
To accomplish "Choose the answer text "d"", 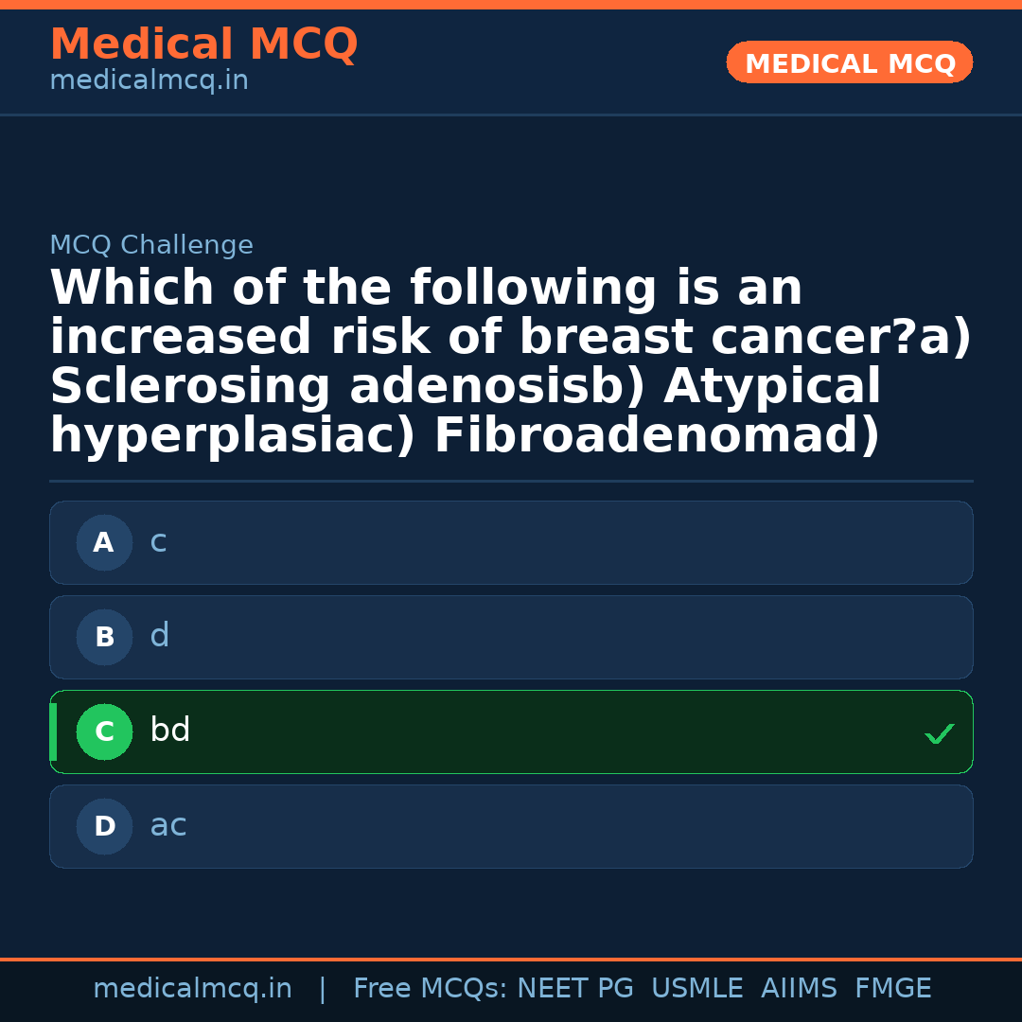I will [159, 636].
